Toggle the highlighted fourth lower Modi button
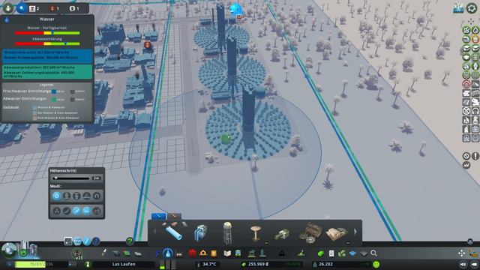 pos(87,211)
